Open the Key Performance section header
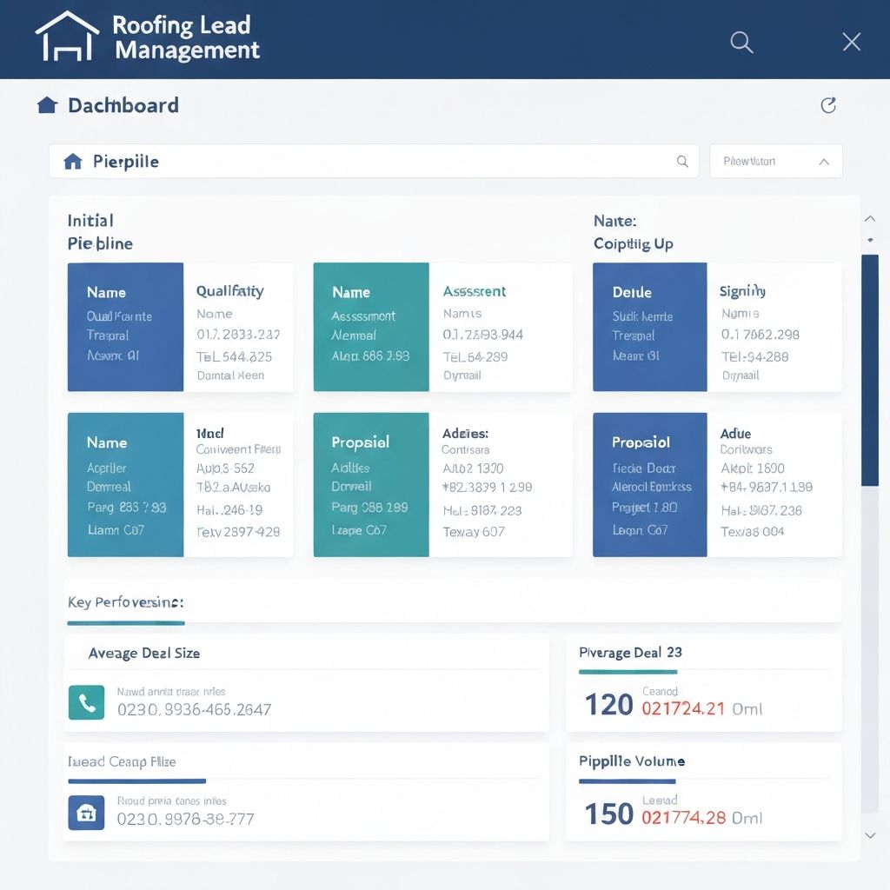This screenshot has width=890, height=890. 126,601
